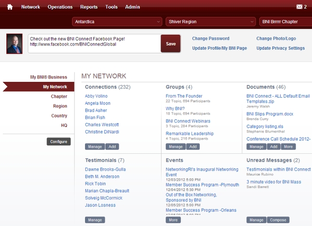This screenshot has width=312, height=226.
Task: Open Change Password link
Action: pyautogui.click(x=211, y=38)
